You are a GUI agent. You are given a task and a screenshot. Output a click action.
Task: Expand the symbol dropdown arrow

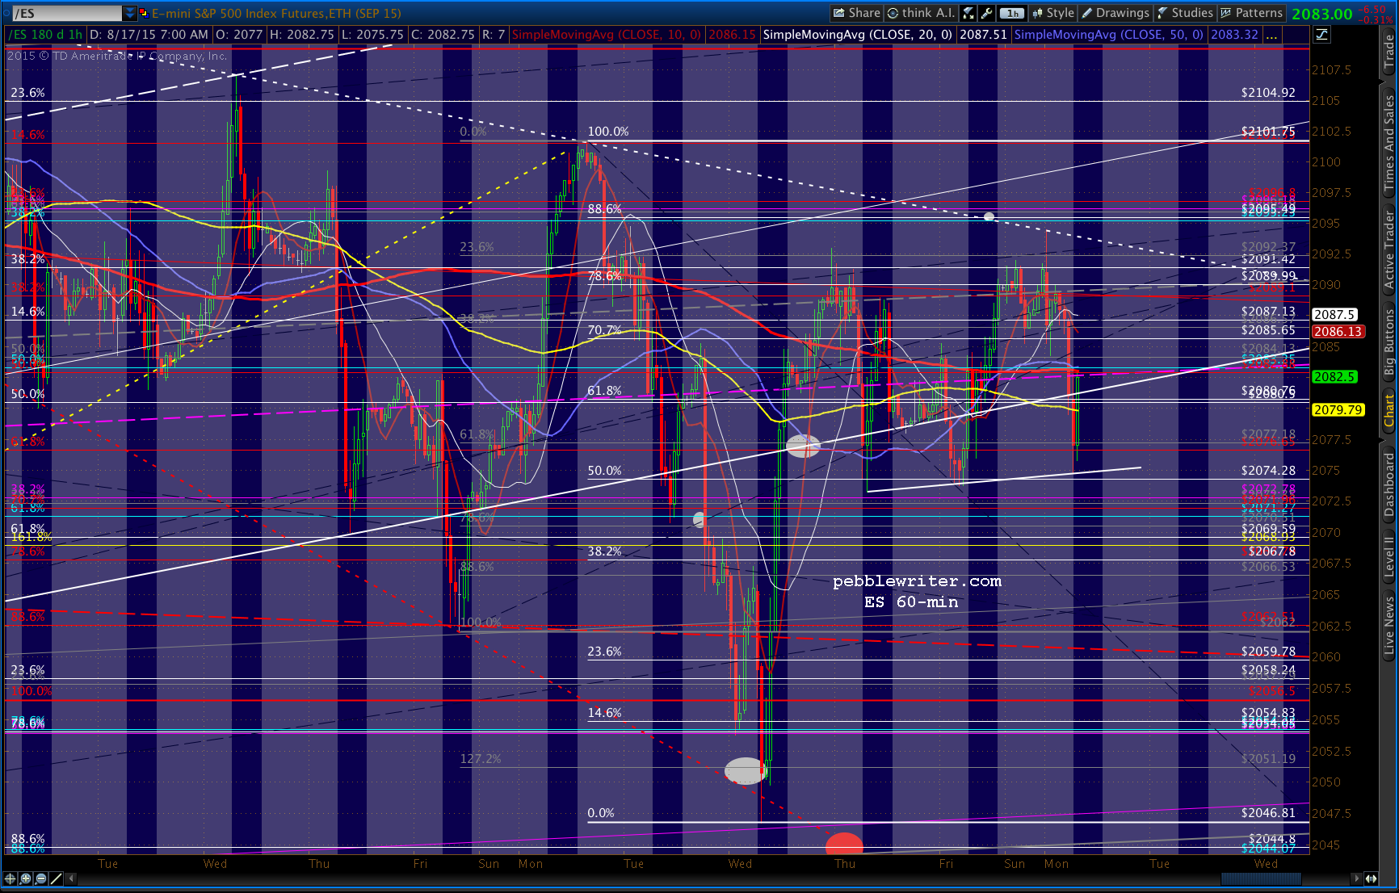pyautogui.click(x=129, y=13)
